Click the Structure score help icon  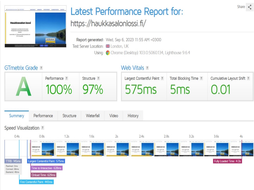98,78
